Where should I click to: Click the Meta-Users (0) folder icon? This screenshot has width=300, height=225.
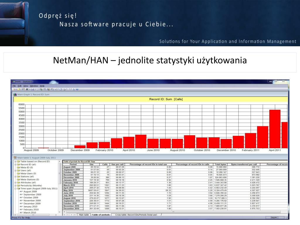[18, 173]
